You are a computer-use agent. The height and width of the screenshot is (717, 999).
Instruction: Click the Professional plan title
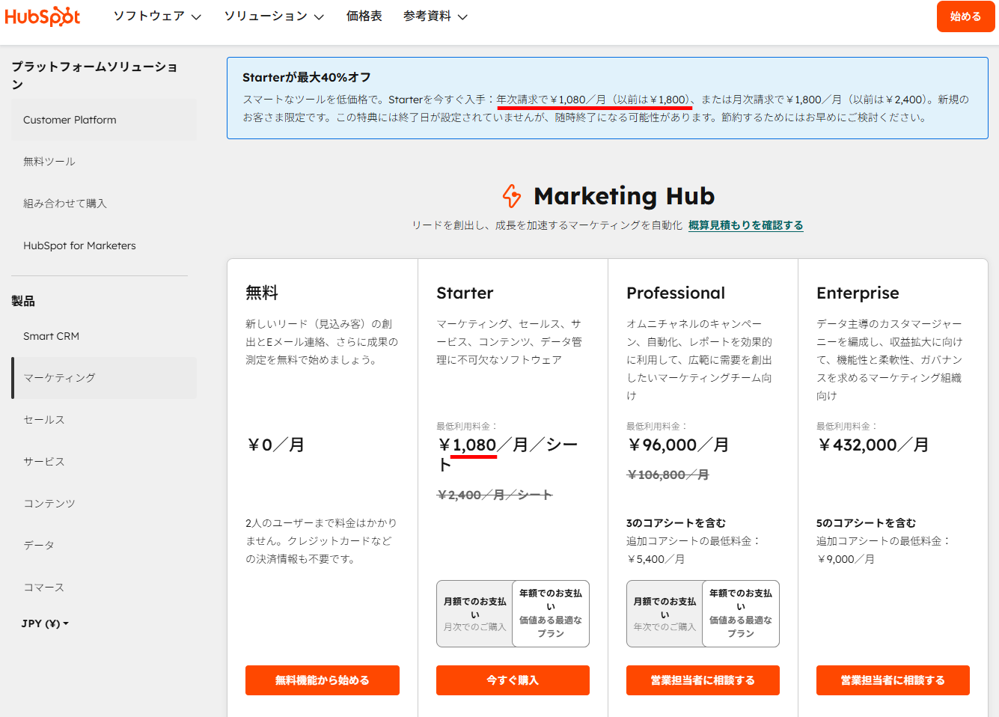[676, 293]
